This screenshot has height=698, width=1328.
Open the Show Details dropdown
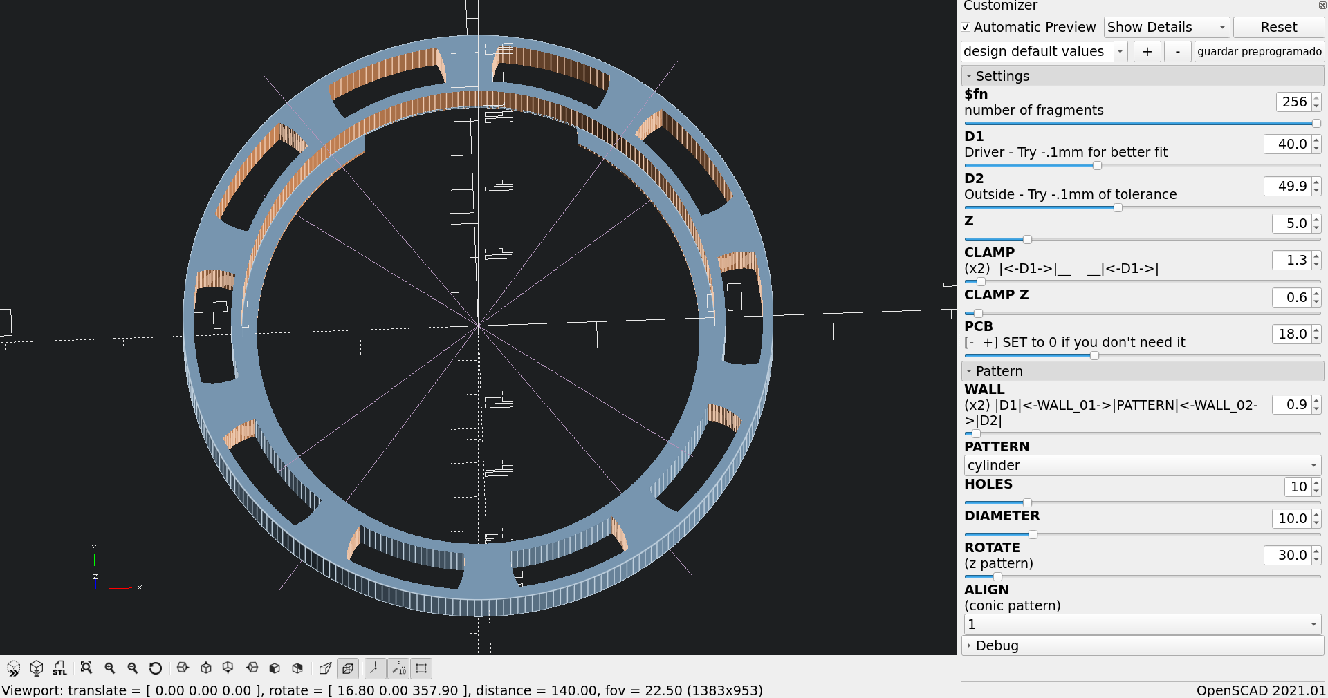(1167, 28)
